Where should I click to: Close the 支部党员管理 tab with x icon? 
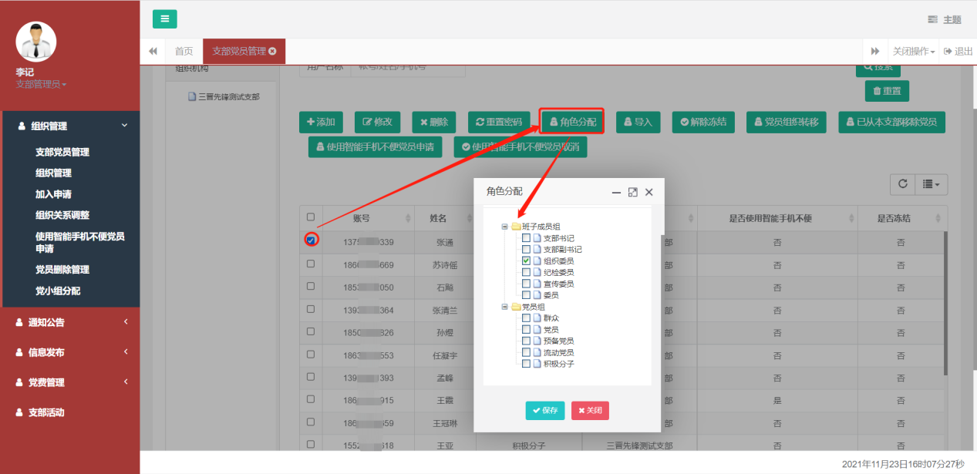click(x=272, y=52)
